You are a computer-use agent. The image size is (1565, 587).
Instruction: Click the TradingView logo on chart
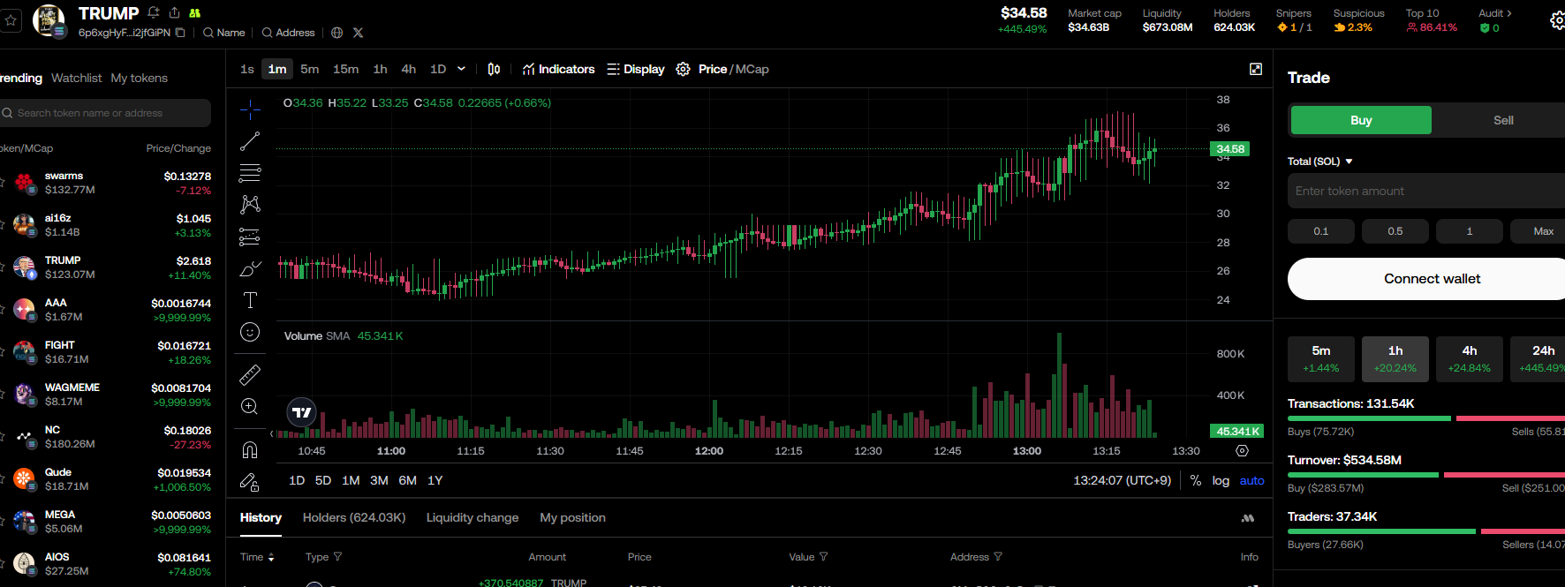[x=302, y=412]
